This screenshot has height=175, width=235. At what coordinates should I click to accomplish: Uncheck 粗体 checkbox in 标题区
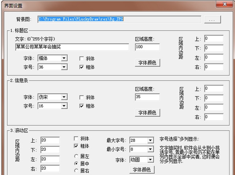pyautogui.click(x=82, y=67)
